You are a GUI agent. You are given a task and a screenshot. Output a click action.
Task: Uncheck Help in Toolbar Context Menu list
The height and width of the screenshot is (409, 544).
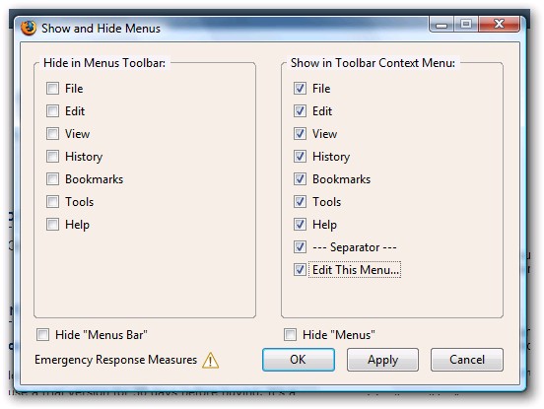[300, 225]
